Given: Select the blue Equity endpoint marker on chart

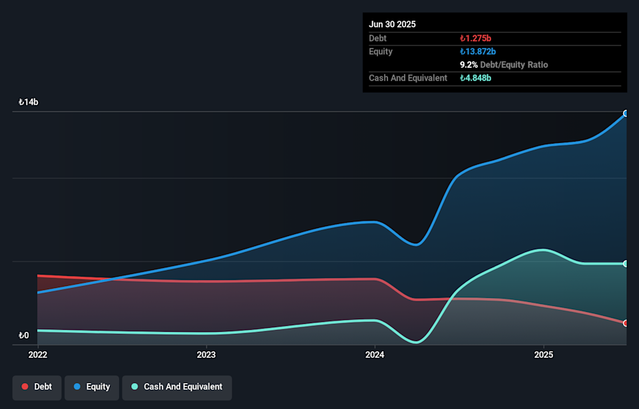Looking at the screenshot, I should click(626, 114).
